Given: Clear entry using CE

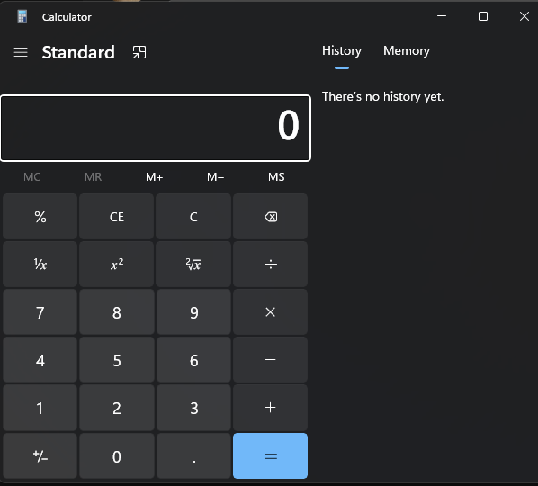Looking at the screenshot, I should (117, 217).
